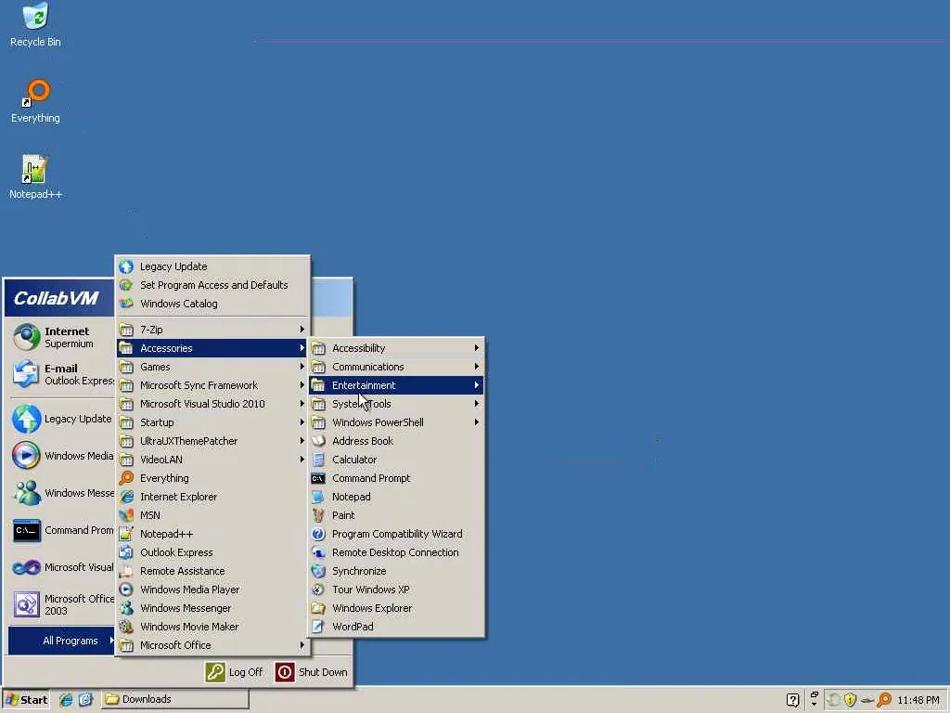950x713 pixels.
Task: Open Program Compatibility Wizard
Action: point(396,534)
